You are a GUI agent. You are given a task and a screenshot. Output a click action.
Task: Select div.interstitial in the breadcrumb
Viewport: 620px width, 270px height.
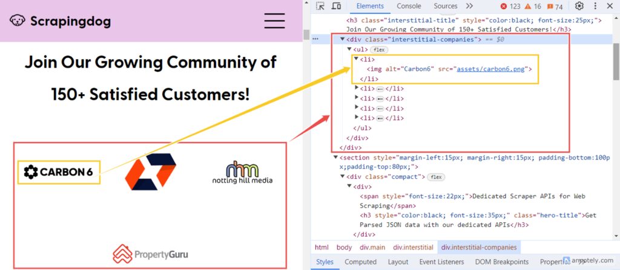413,247
